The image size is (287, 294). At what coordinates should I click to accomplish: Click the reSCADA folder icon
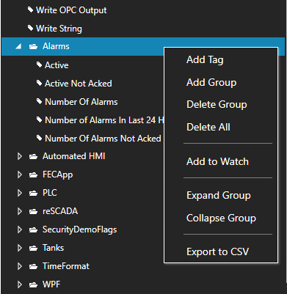pos(33,211)
